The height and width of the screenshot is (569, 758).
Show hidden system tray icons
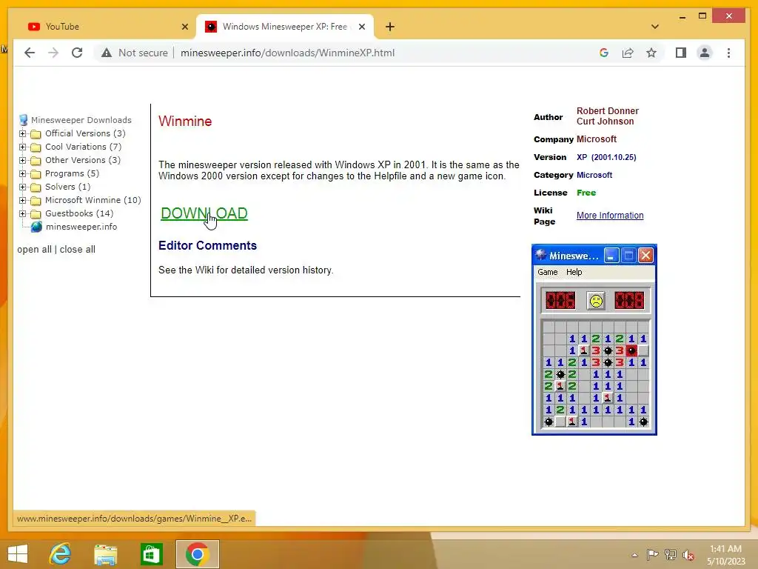point(634,555)
